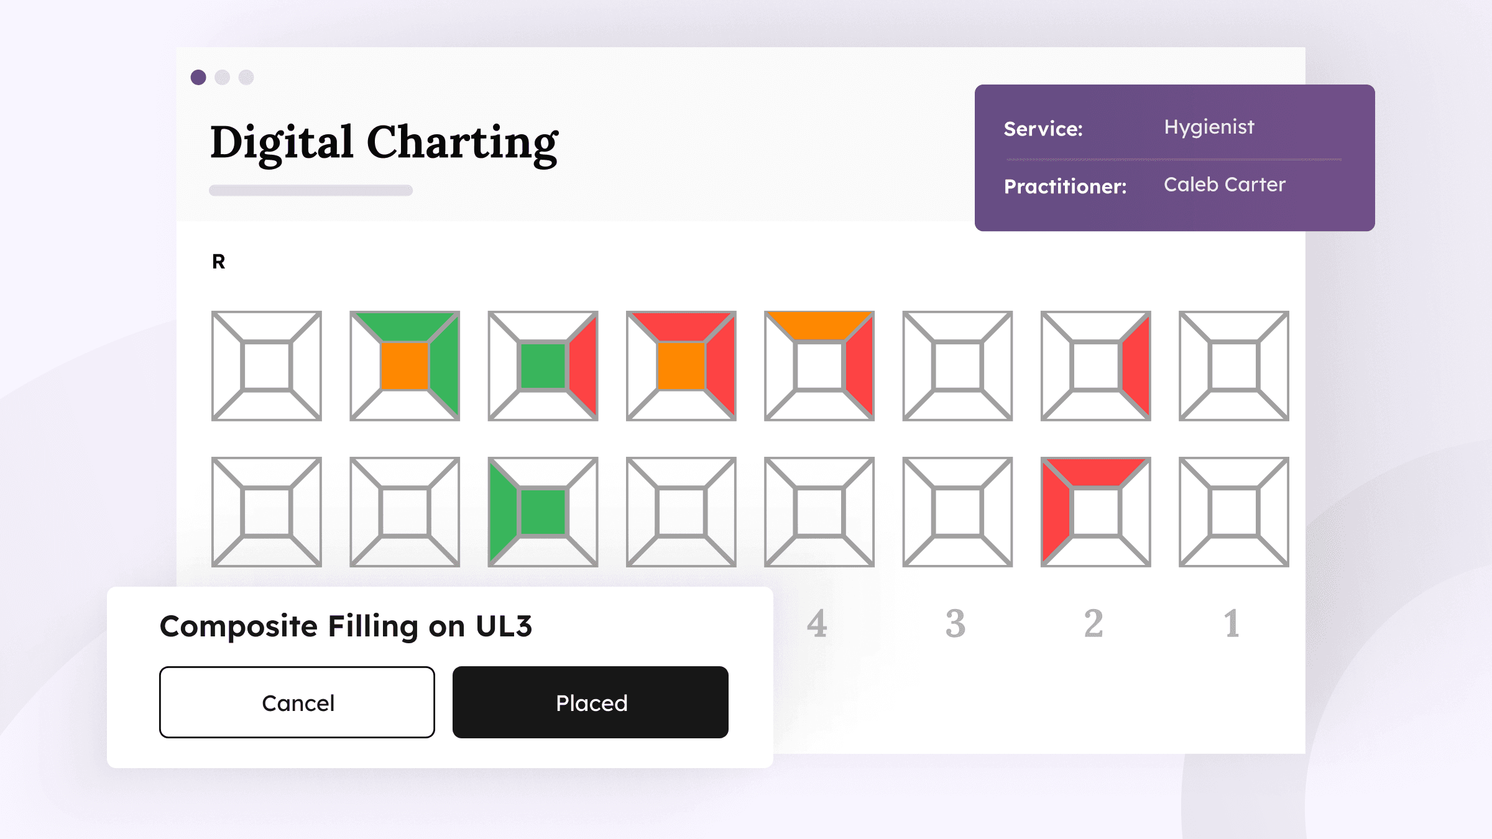Select the lower tooth with green filling marking
The height and width of the screenshot is (839, 1492).
pos(544,511)
